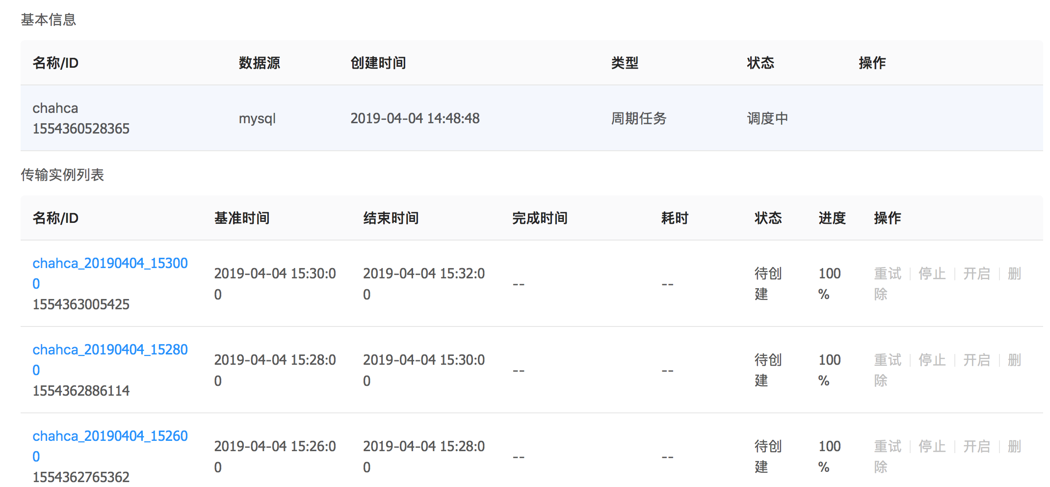Click the 创建时间 column header
The image size is (1050, 487).
378,63
